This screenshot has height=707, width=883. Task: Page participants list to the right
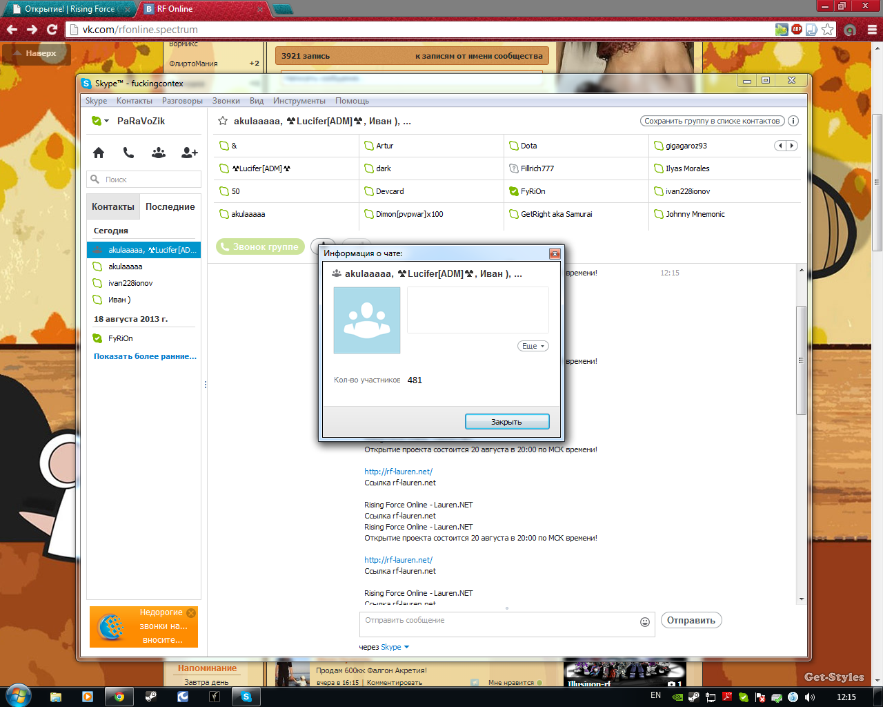792,146
